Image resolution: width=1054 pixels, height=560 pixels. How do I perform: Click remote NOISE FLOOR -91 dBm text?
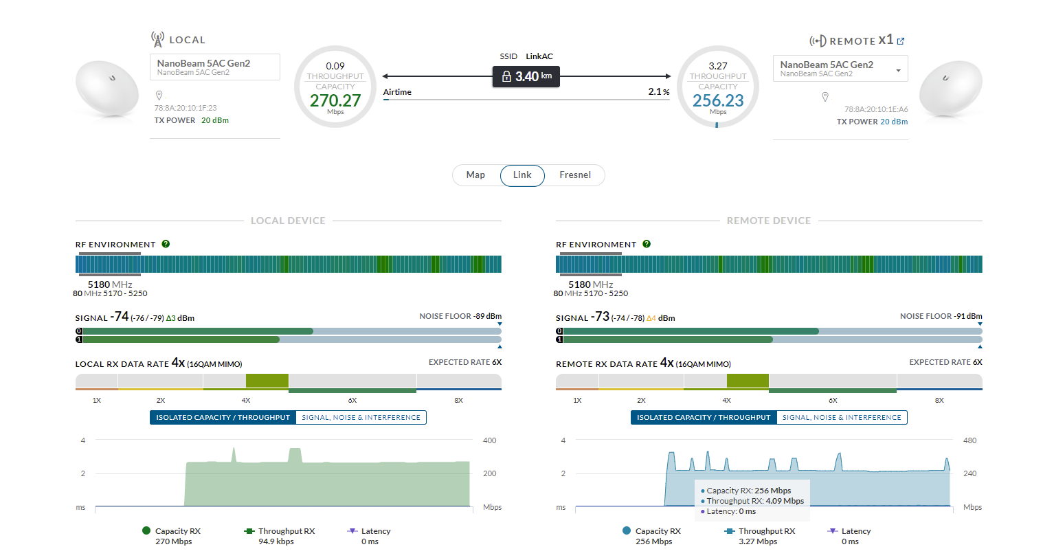(941, 316)
